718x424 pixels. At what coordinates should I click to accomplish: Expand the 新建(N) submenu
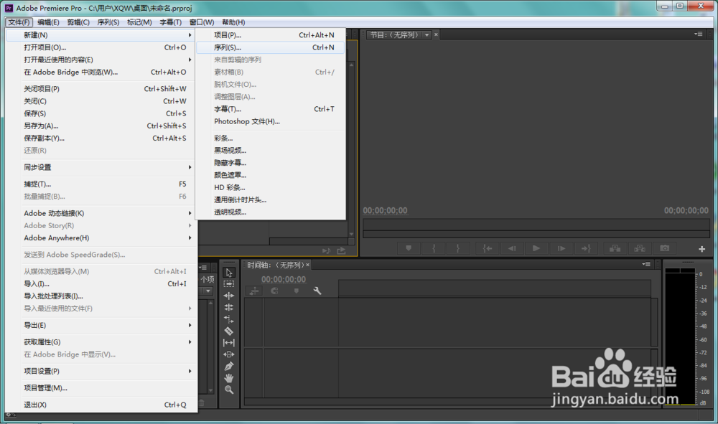pyautogui.click(x=101, y=34)
